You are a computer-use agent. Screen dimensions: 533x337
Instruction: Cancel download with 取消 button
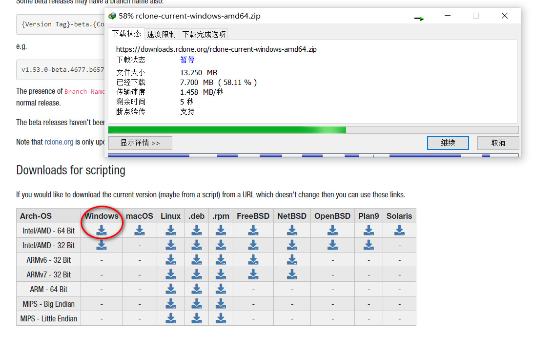click(x=498, y=143)
